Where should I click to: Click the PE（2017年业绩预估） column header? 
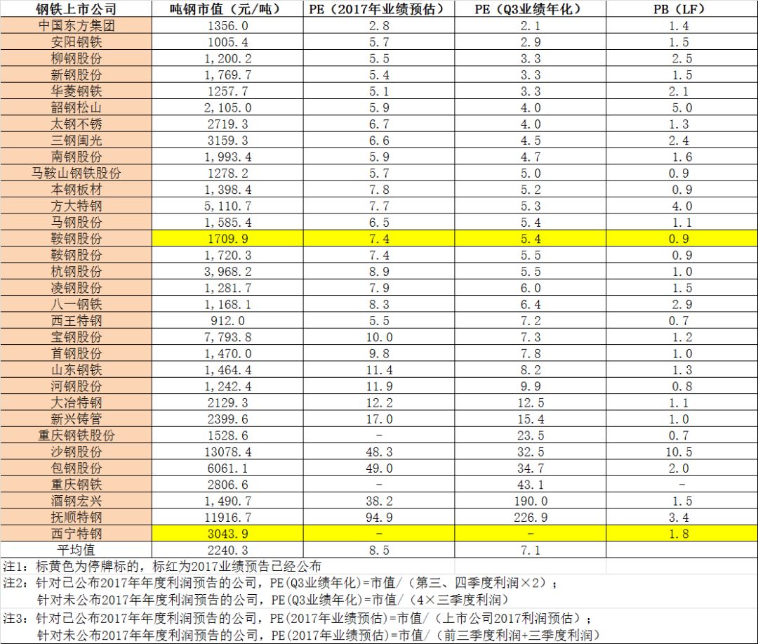tap(378, 8)
